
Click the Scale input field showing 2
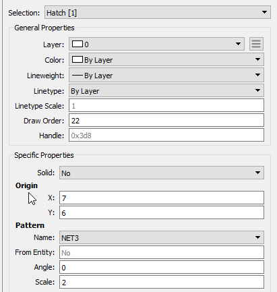162,282
